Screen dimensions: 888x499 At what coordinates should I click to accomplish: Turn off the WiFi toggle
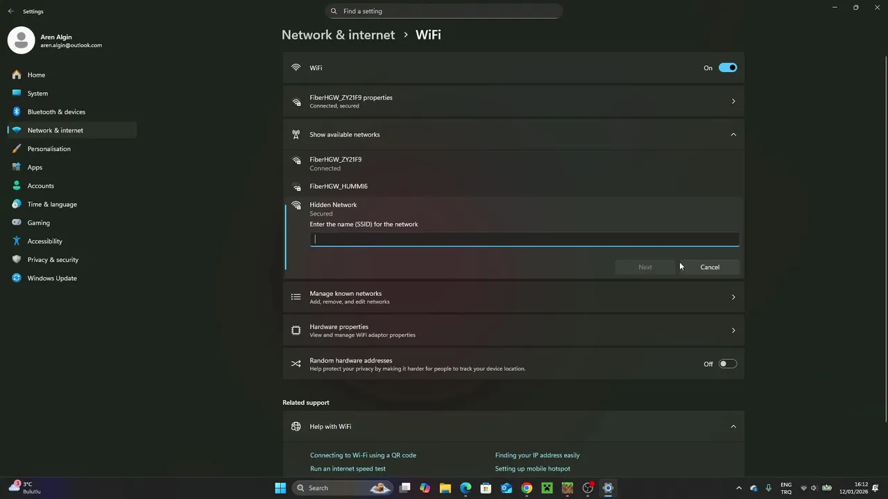728,68
